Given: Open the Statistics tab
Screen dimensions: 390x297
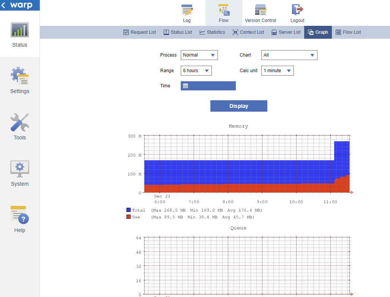Looking at the screenshot, I should pos(212,32).
